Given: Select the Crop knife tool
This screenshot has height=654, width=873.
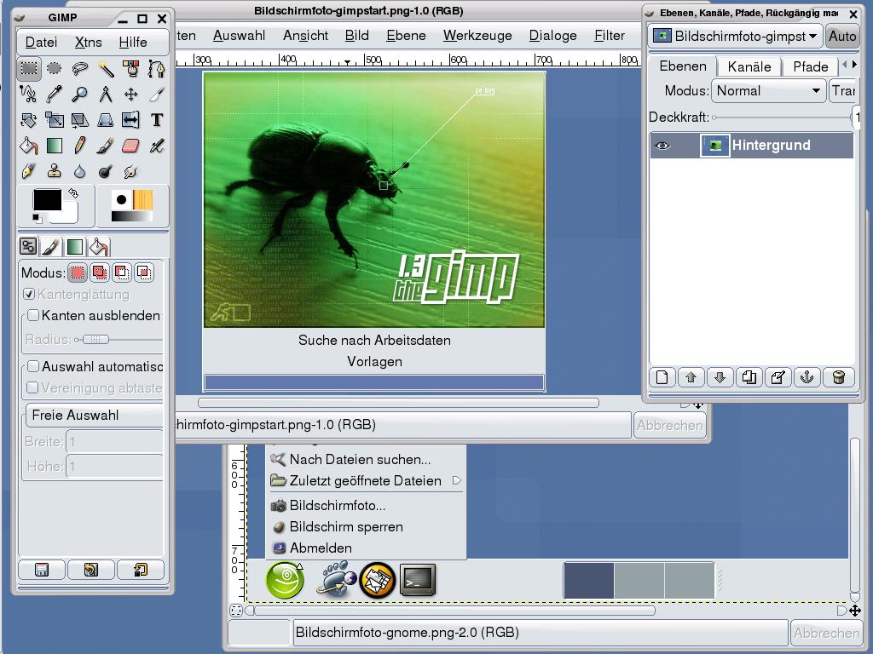Looking at the screenshot, I should coord(157,95).
